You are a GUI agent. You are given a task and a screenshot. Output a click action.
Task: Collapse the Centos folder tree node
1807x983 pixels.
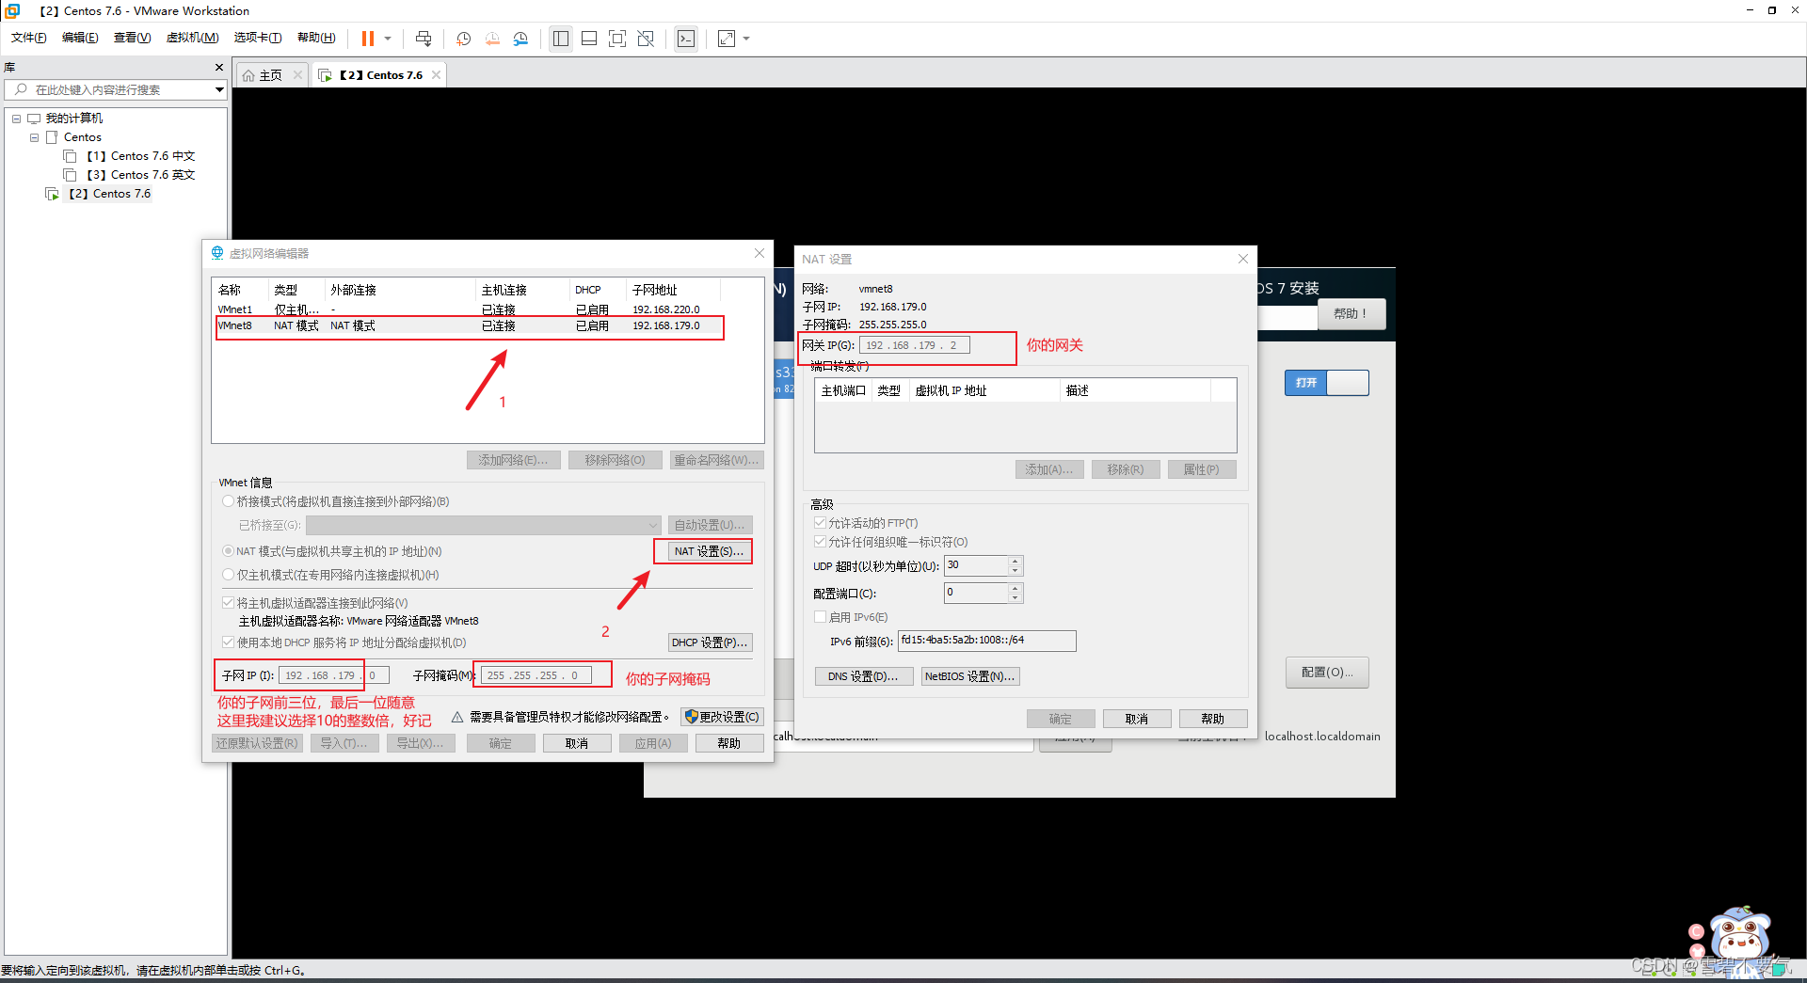click(34, 137)
